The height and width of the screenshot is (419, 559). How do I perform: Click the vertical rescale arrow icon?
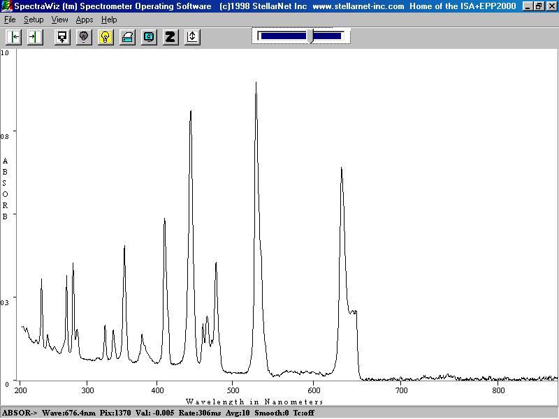point(192,37)
